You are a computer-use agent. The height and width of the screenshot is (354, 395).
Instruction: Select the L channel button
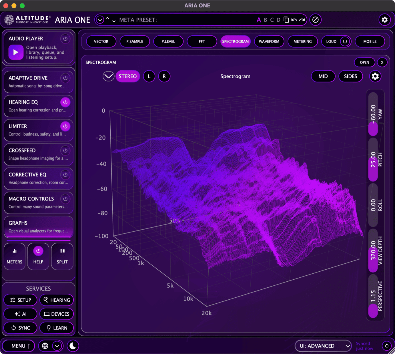149,76
